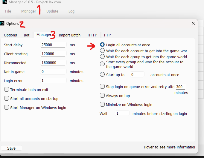This screenshot has width=204, height=158.
Task: Select Wait for each group radio option
Action: (102, 57)
